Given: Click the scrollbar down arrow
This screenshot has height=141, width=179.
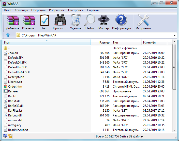Looking at the screenshot, I should pos(174,130).
